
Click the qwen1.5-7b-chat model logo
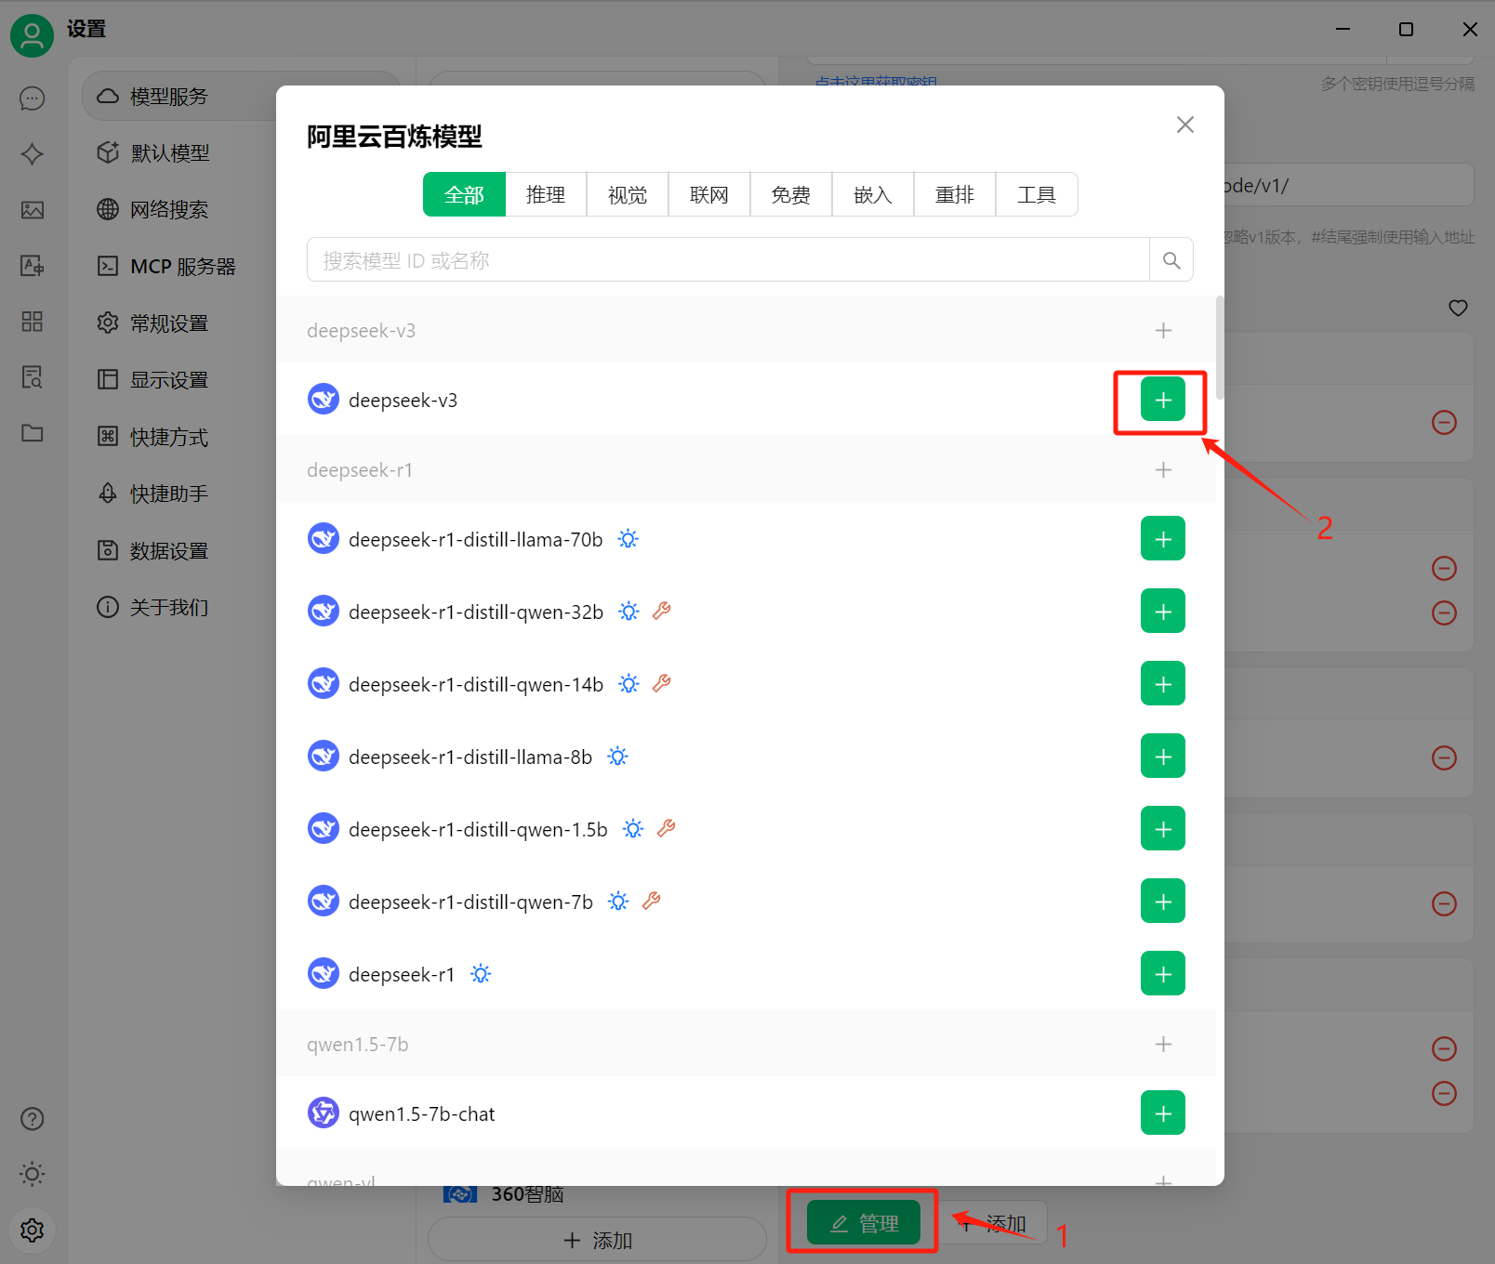[x=324, y=1113]
